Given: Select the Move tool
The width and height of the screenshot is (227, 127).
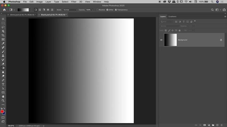Looking at the screenshot, I should pos(3,19).
